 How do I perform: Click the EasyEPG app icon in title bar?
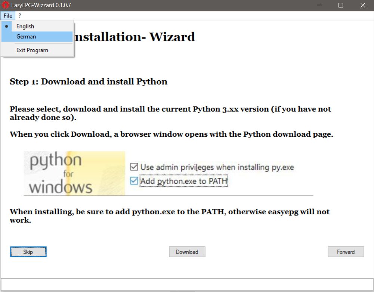click(x=6, y=5)
